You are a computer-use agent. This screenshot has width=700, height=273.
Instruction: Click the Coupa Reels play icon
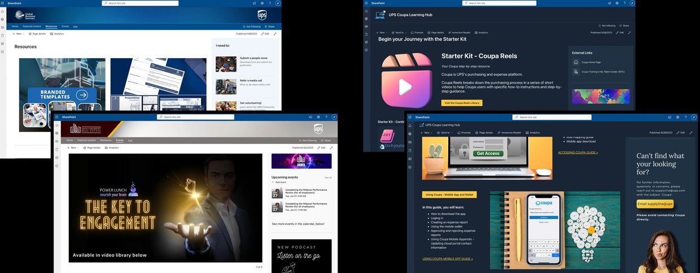(x=406, y=86)
